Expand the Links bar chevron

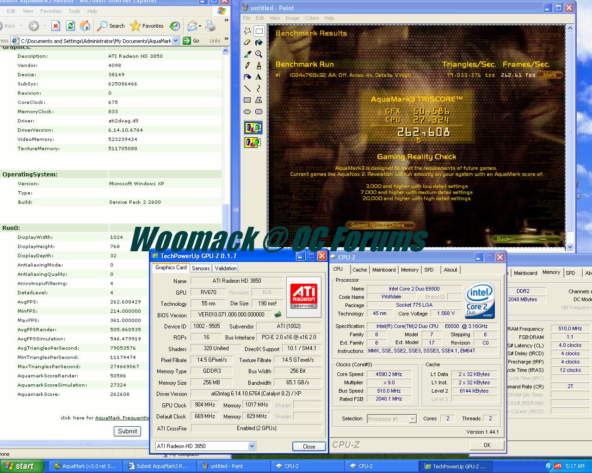click(226, 39)
